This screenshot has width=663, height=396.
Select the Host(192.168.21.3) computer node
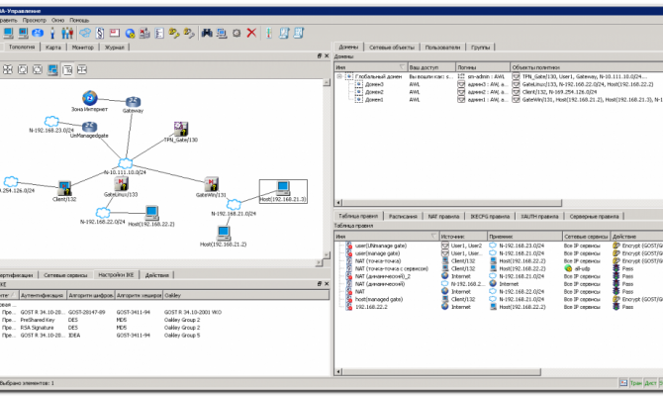coord(283,187)
